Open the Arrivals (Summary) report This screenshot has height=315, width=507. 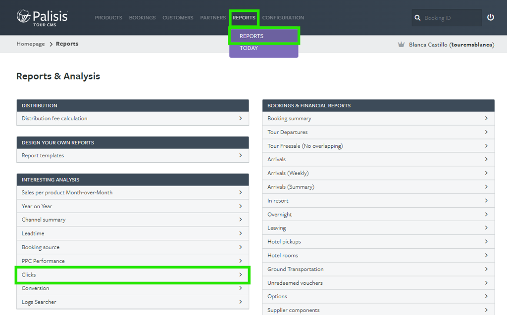tap(378, 187)
